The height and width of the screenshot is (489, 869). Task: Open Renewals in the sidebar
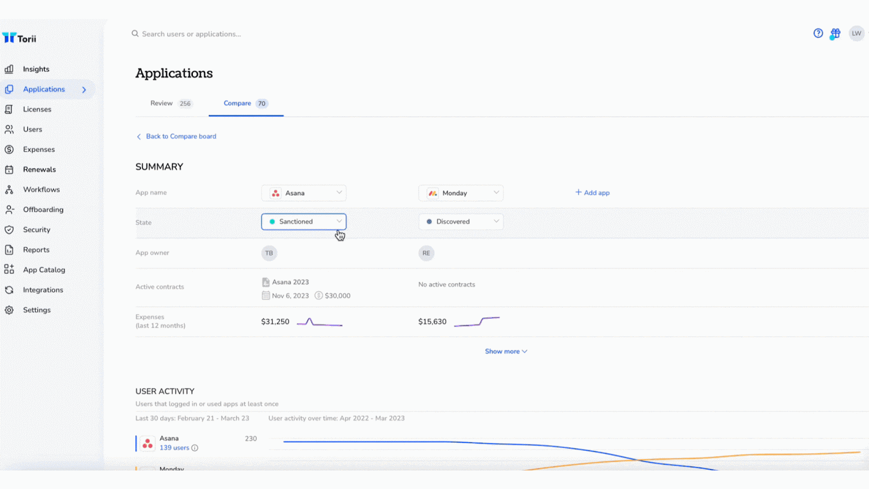pyautogui.click(x=39, y=170)
